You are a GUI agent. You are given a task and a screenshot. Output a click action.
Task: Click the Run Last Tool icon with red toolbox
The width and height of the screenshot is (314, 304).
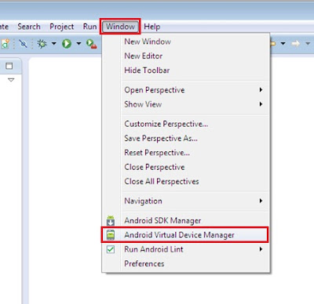(x=92, y=44)
